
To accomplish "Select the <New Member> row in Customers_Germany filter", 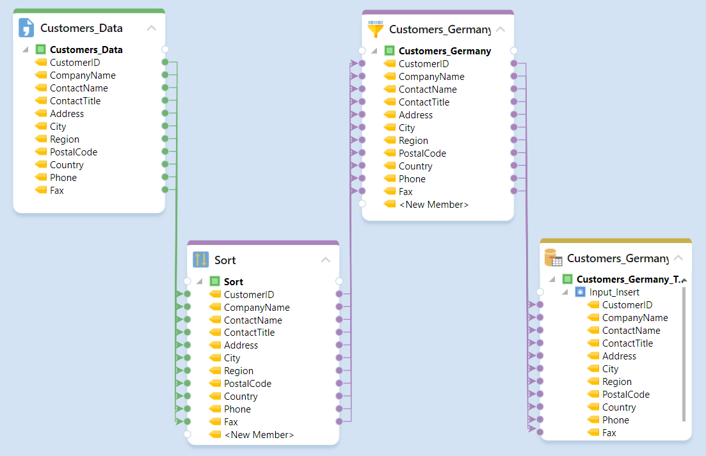I will tap(433, 205).
